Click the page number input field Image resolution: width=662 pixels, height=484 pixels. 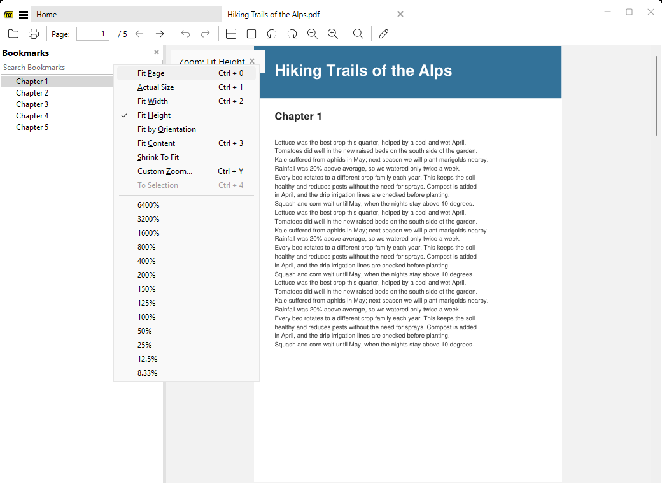click(93, 34)
